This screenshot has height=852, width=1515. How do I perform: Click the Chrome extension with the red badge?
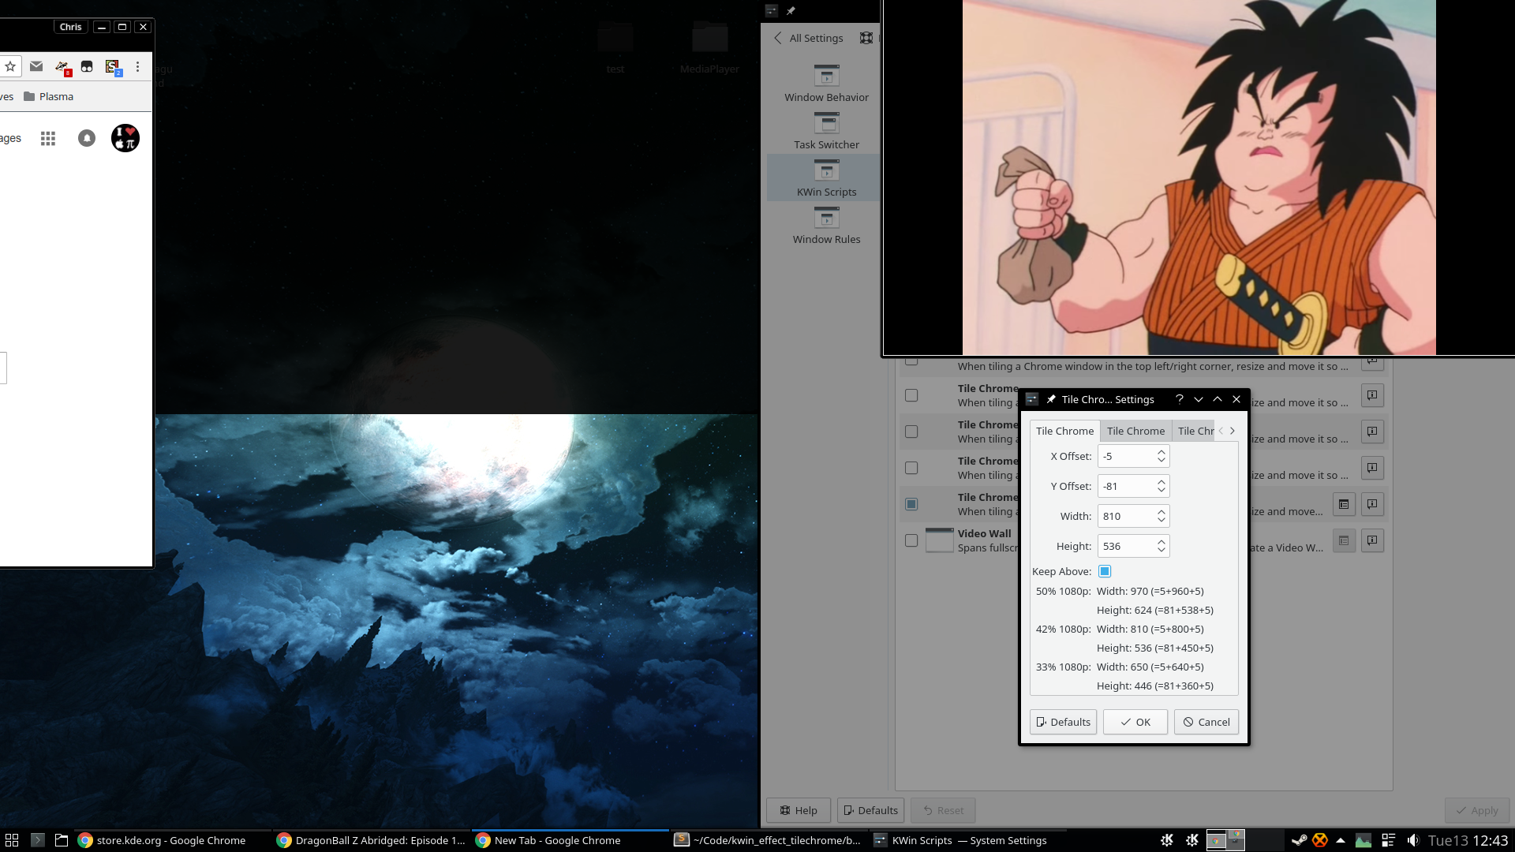(x=62, y=67)
